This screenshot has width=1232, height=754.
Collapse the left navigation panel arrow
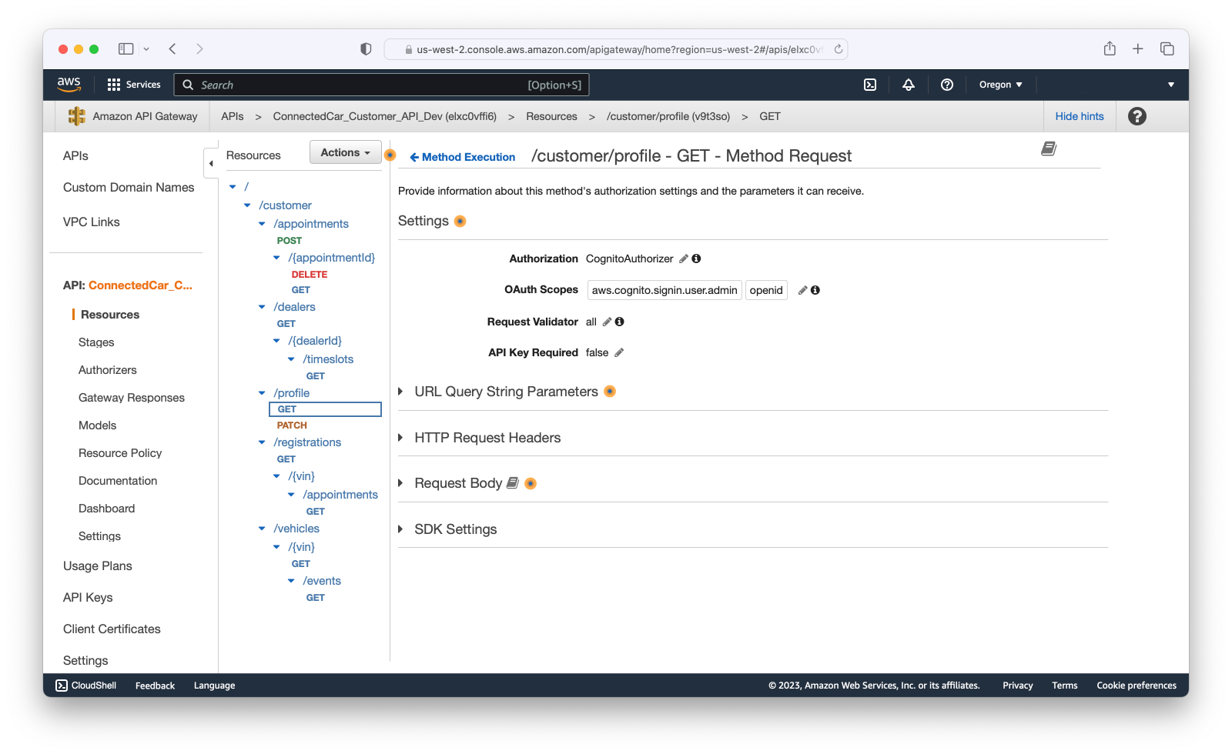(210, 163)
